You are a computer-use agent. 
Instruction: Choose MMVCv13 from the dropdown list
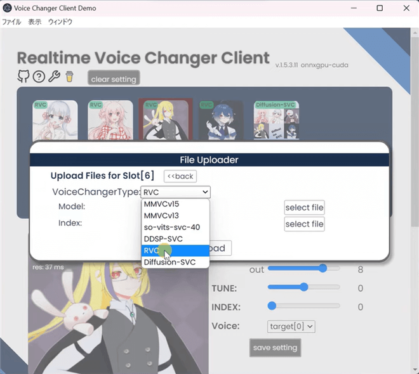pos(175,216)
